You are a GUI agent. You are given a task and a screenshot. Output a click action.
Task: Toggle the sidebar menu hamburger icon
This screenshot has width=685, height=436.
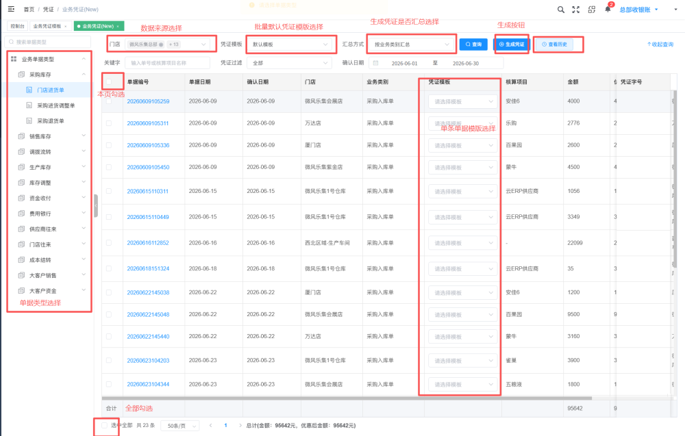pos(12,9)
